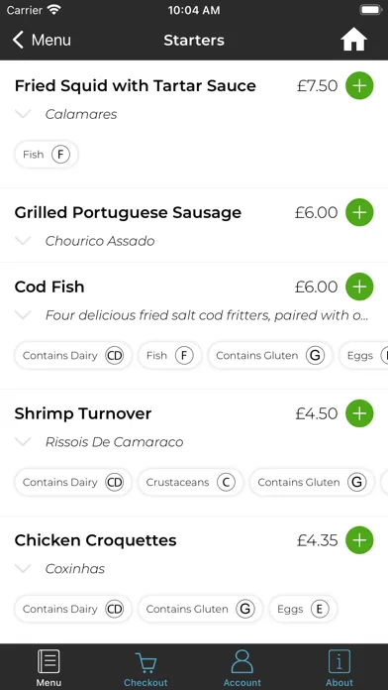
Task: Expand Rissois De Camaraco description chevron
Action: (23, 442)
